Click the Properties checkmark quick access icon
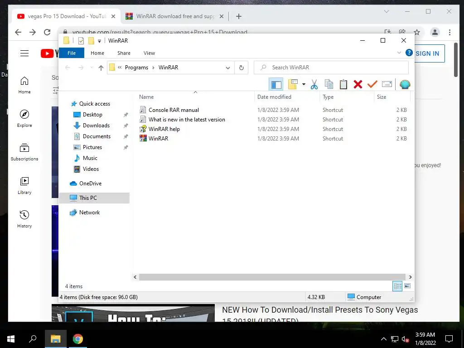Screen dimensions: 464x348 81,40
